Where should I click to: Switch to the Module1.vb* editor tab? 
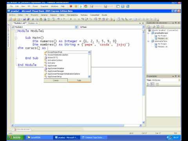point(20,23)
